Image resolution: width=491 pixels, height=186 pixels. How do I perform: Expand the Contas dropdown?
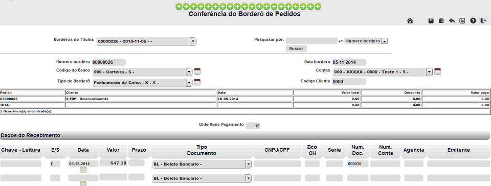coord(429,72)
